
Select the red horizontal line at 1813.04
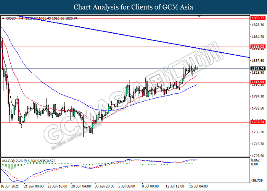(x=125, y=82)
